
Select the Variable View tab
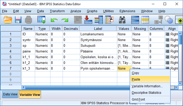click(x=30, y=95)
